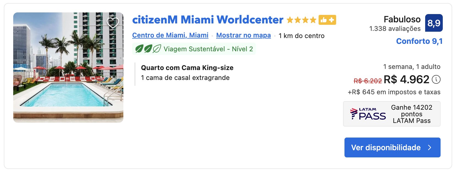Click the 1.338 avaliações reviews count

[395, 29]
